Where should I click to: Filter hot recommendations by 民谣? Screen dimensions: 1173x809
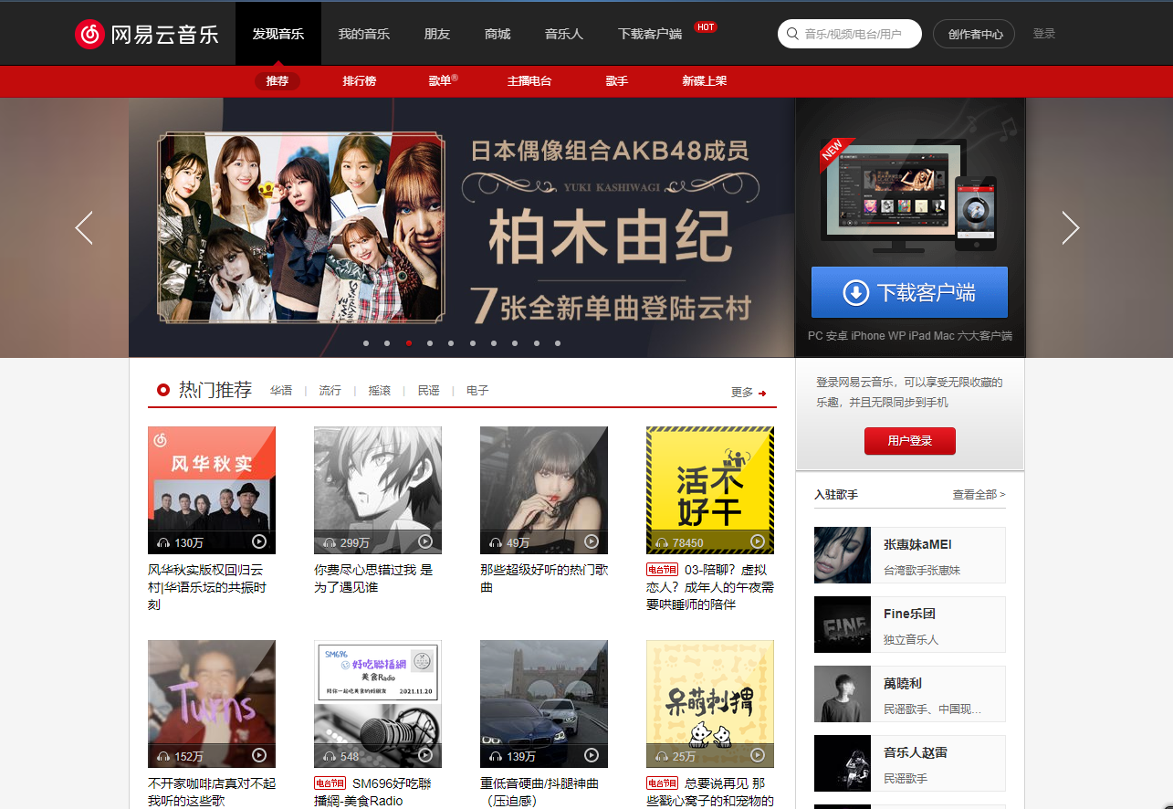(429, 391)
